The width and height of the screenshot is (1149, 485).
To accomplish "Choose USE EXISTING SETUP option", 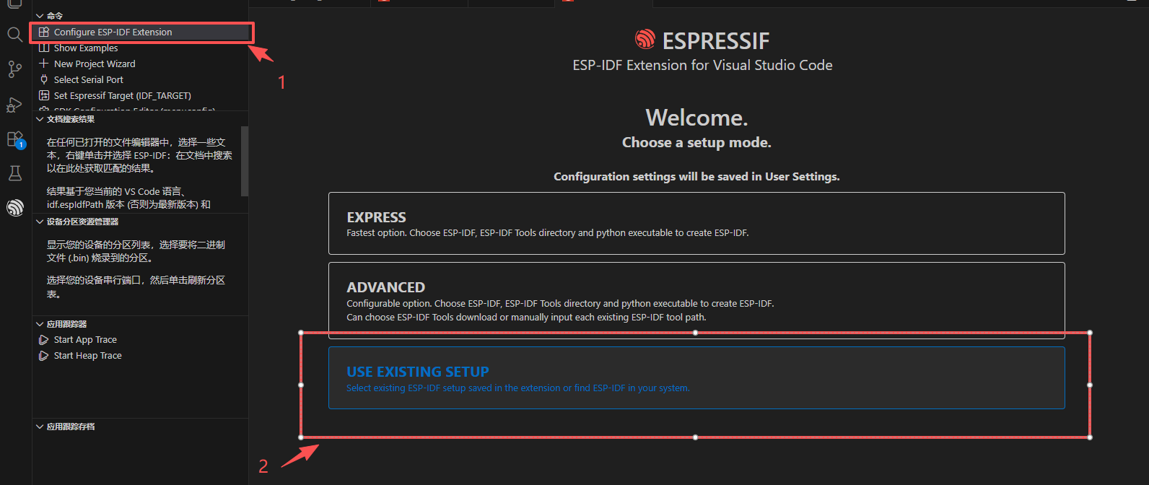I will coord(696,377).
